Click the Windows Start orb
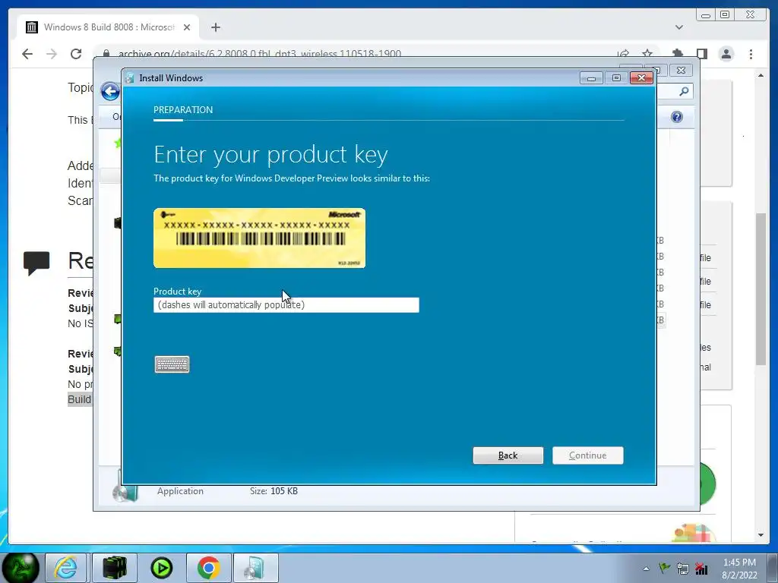Viewport: 778px width, 583px height. click(21, 568)
